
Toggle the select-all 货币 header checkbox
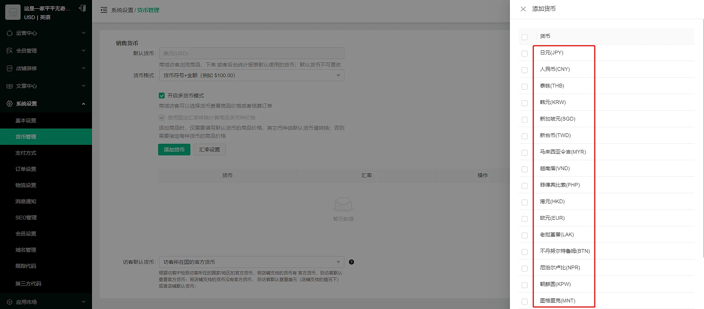pyautogui.click(x=525, y=37)
